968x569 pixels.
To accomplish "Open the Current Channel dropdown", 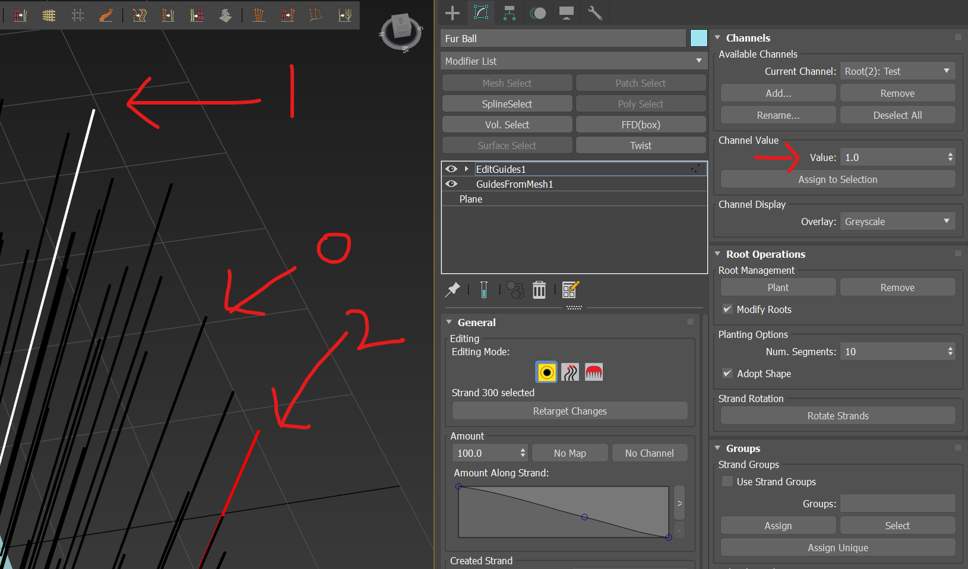I will (897, 71).
